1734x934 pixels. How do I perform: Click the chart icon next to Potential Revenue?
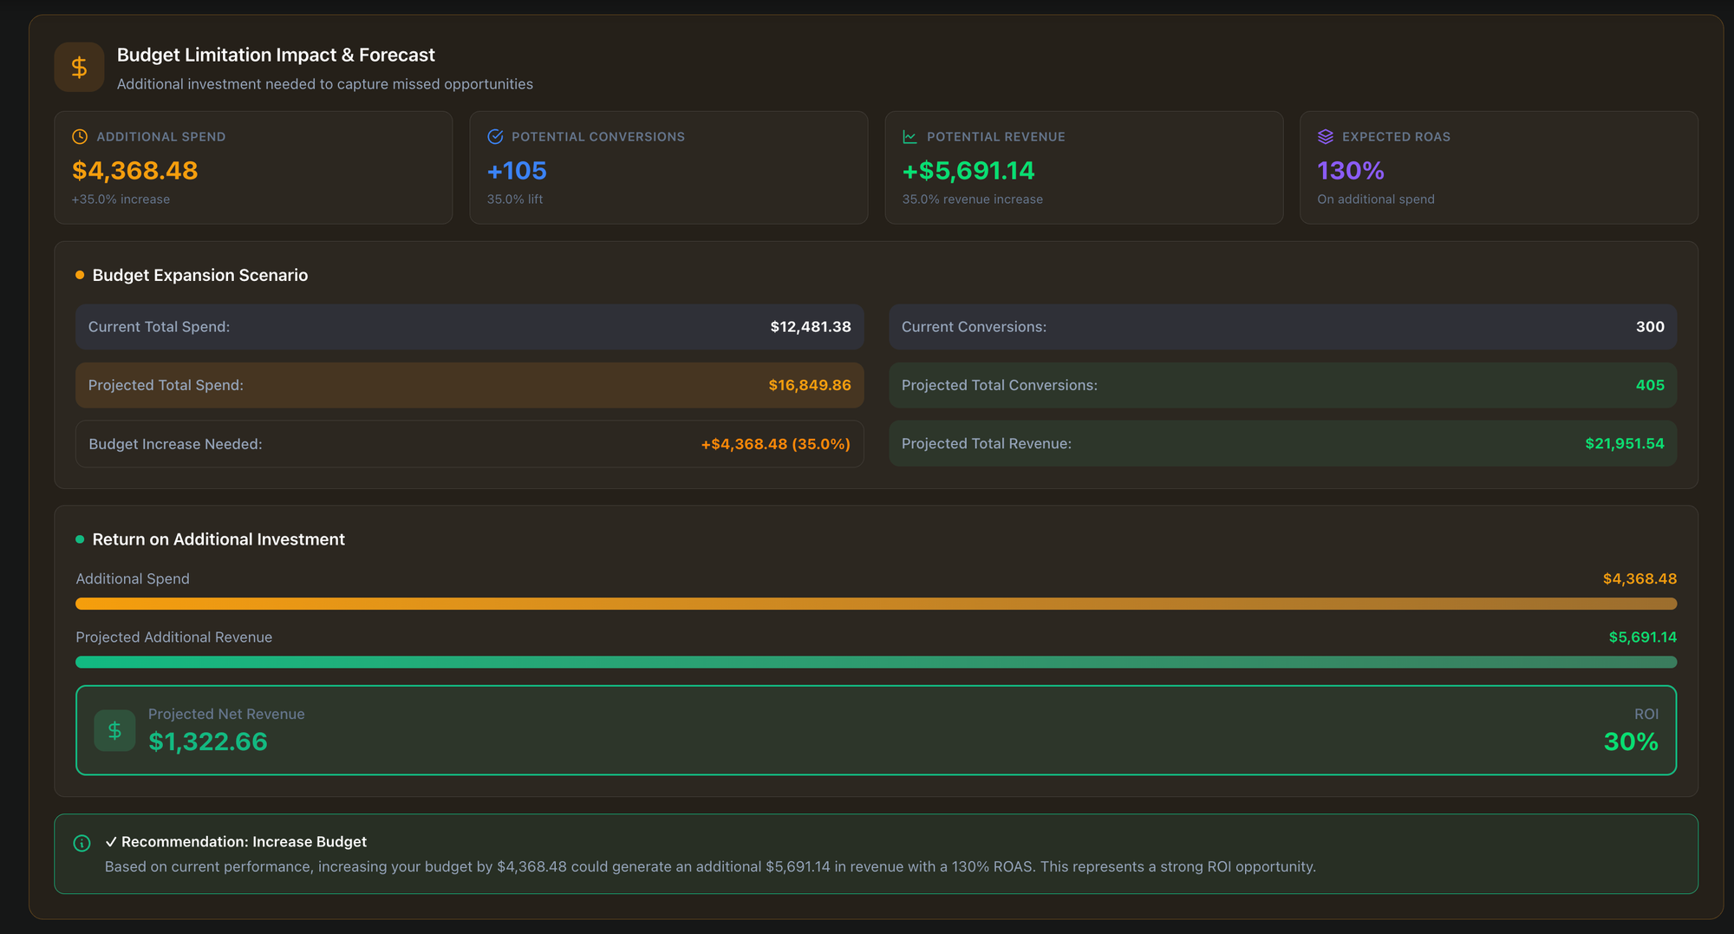pos(909,137)
